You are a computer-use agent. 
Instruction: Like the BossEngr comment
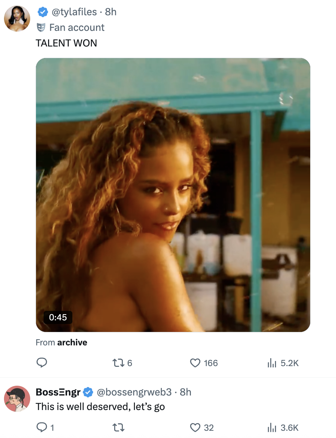coord(196,427)
